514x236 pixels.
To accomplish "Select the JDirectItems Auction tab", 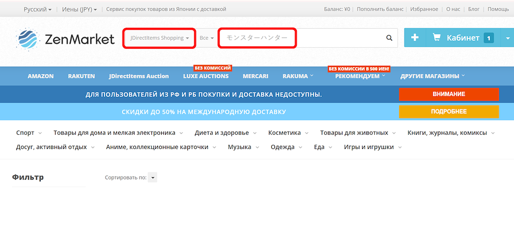I will 139,76.
